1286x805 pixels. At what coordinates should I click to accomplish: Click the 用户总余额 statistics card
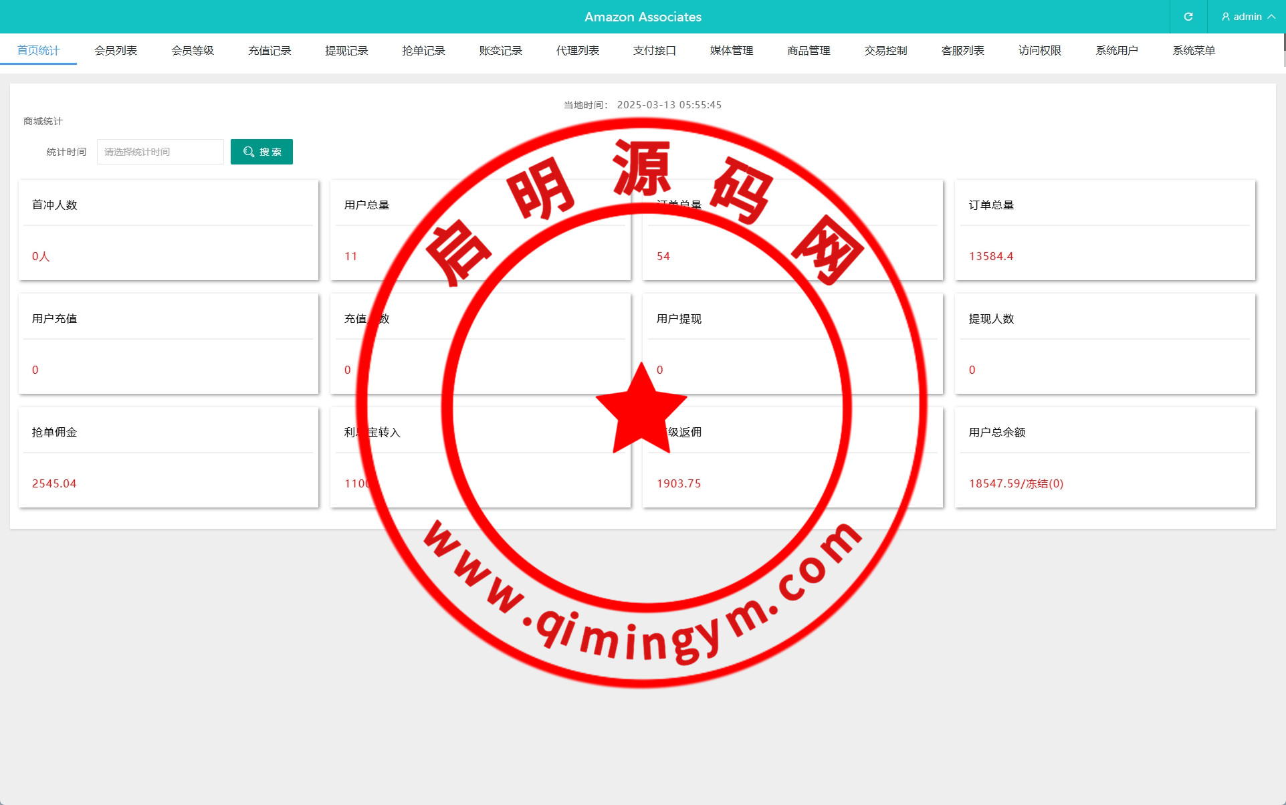(1104, 457)
